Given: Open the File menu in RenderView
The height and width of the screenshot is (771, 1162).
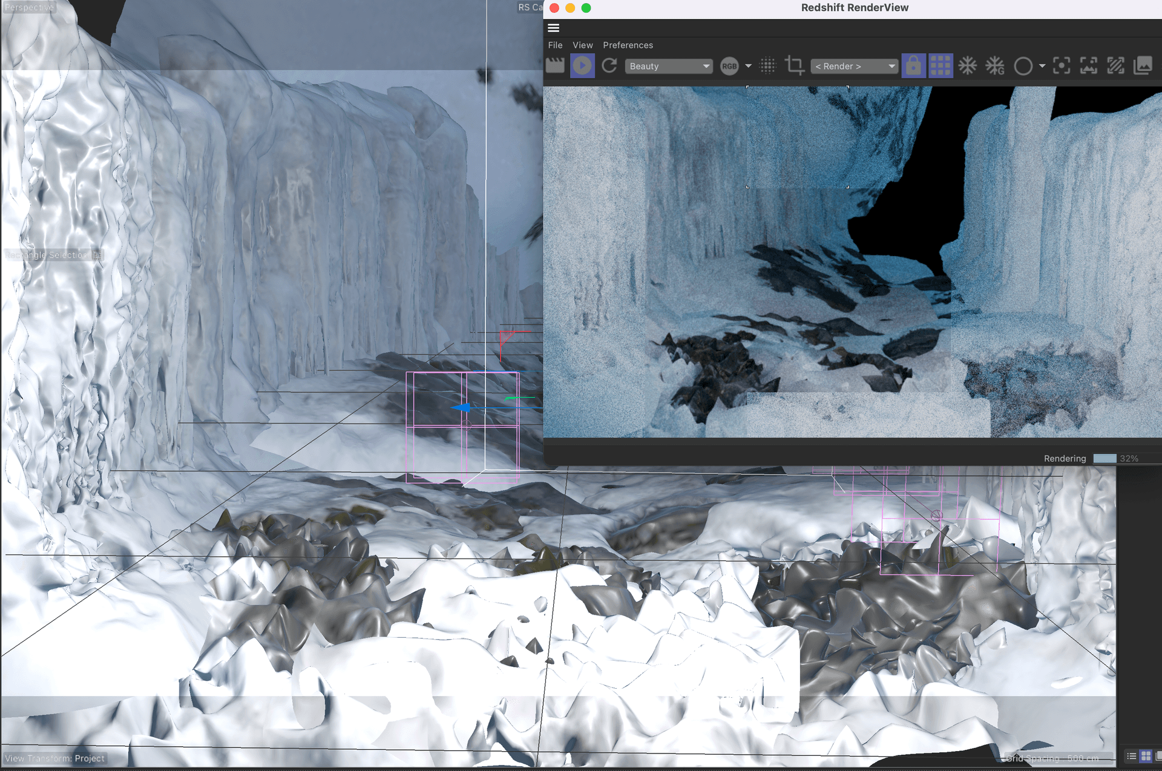Looking at the screenshot, I should click(x=555, y=45).
